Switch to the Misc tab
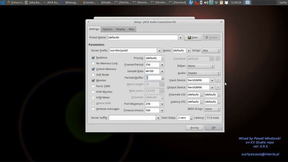 click(x=131, y=29)
